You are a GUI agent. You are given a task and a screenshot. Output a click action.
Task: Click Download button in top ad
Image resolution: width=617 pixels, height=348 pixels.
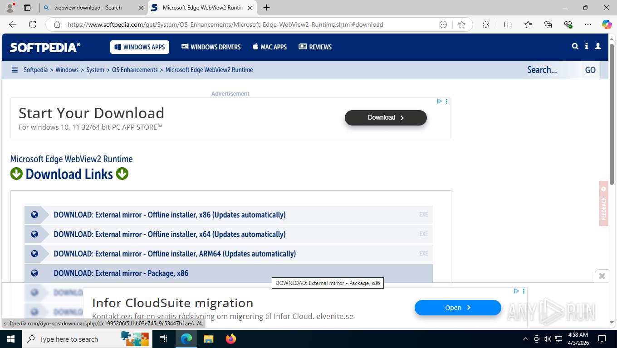[x=386, y=118]
